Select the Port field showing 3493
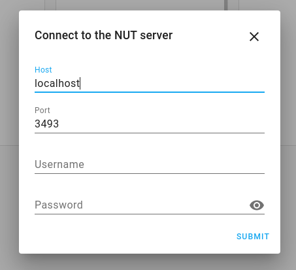 tap(150, 120)
